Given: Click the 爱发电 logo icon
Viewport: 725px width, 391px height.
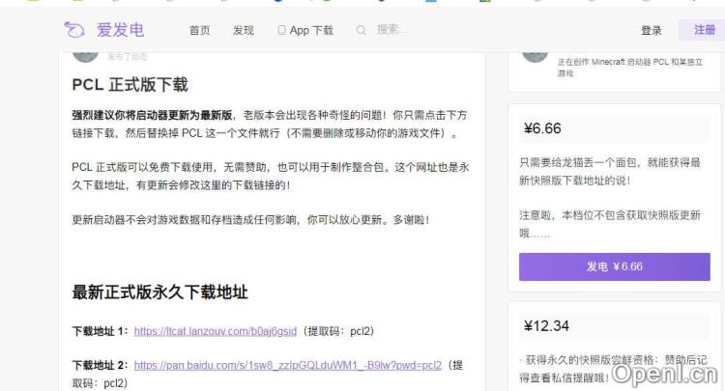Looking at the screenshot, I should point(74,30).
